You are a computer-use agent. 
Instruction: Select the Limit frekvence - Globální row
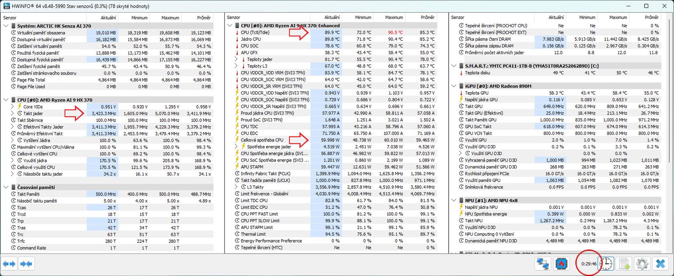click(332, 194)
